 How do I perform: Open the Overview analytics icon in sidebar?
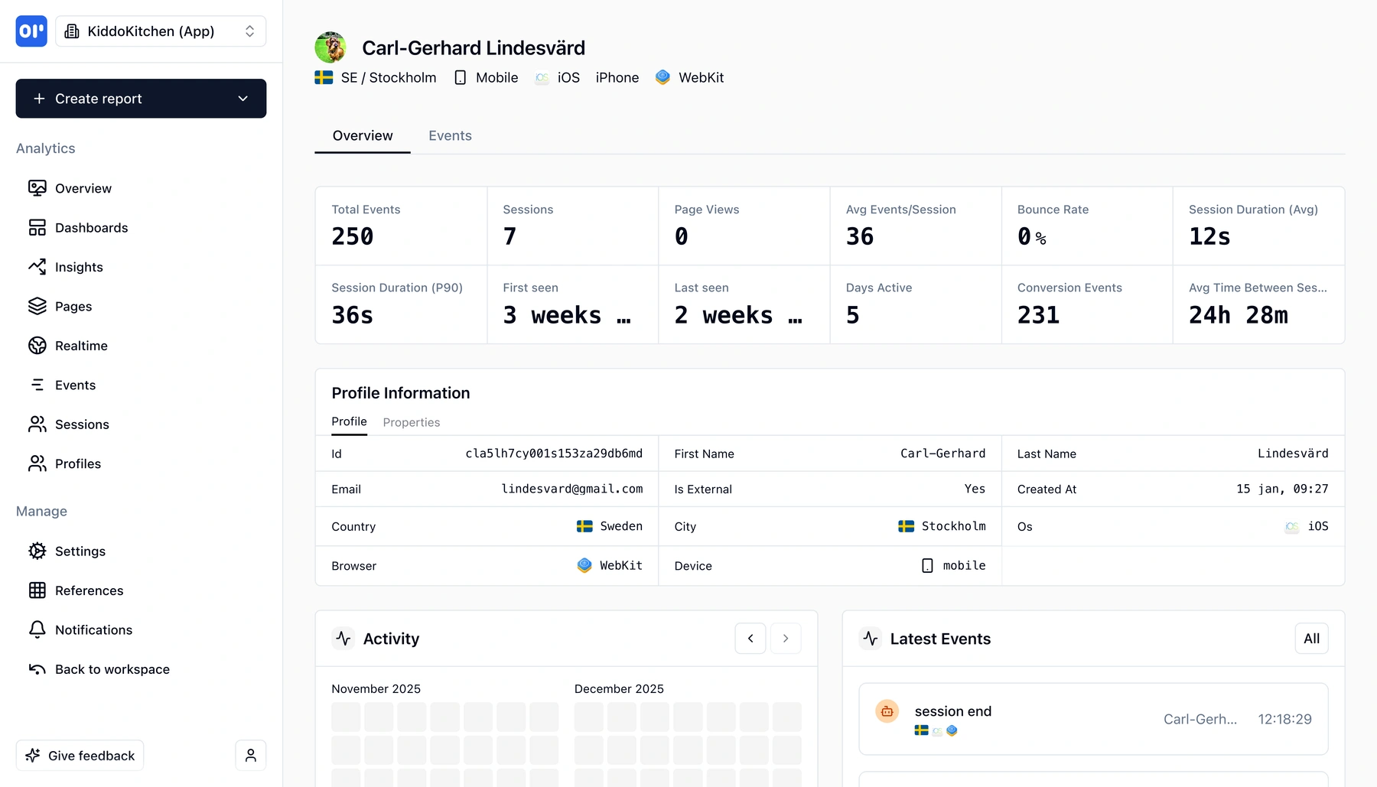37,188
